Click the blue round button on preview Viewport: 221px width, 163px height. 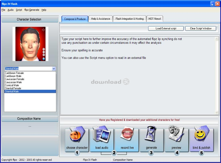point(44,59)
